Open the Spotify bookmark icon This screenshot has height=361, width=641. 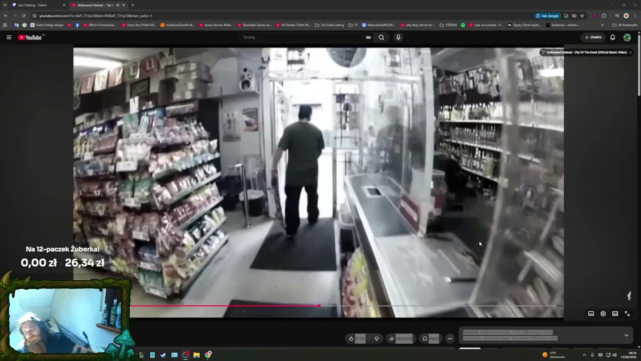pos(463,25)
